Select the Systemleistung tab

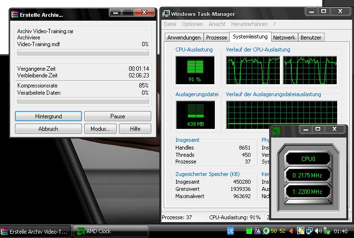250,37
